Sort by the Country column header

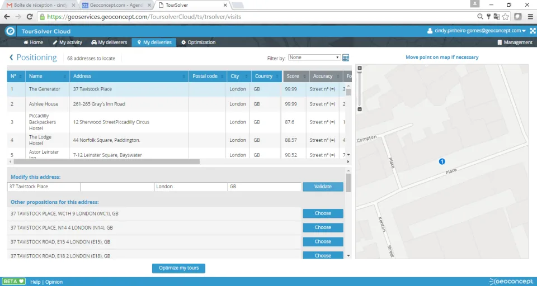click(266, 77)
